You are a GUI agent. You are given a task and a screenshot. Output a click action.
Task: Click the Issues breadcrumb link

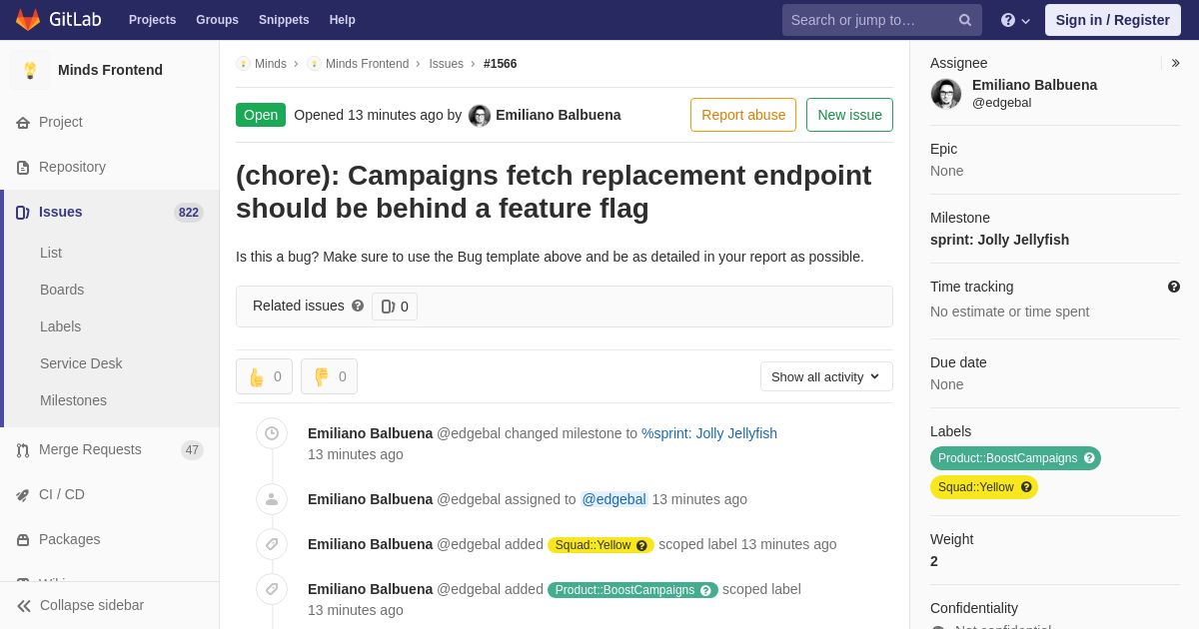(446, 64)
